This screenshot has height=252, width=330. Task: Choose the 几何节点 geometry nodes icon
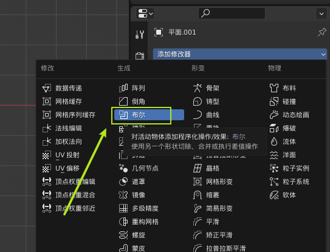click(x=123, y=168)
